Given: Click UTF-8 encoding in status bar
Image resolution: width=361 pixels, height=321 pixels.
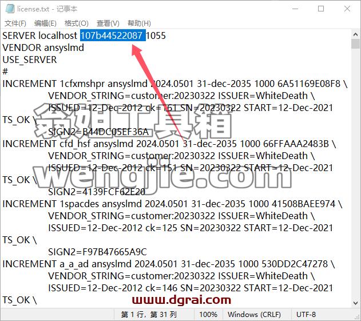Looking at the screenshot, I should point(306,315).
